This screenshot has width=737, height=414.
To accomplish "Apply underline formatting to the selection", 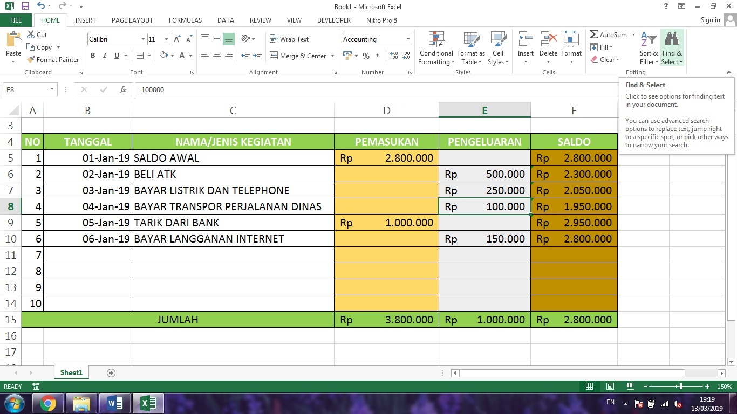I will (x=115, y=56).
